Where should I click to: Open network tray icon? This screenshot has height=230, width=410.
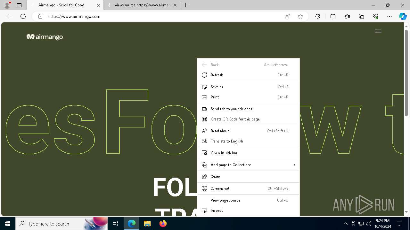361,224
